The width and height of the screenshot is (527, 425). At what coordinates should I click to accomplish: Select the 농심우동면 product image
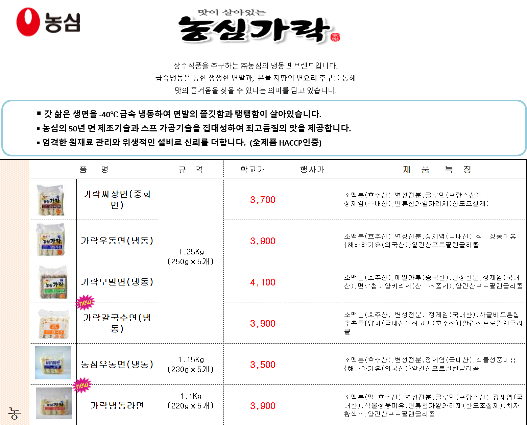[x=53, y=362]
